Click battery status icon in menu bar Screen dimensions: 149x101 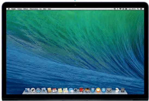[x=126, y=9]
